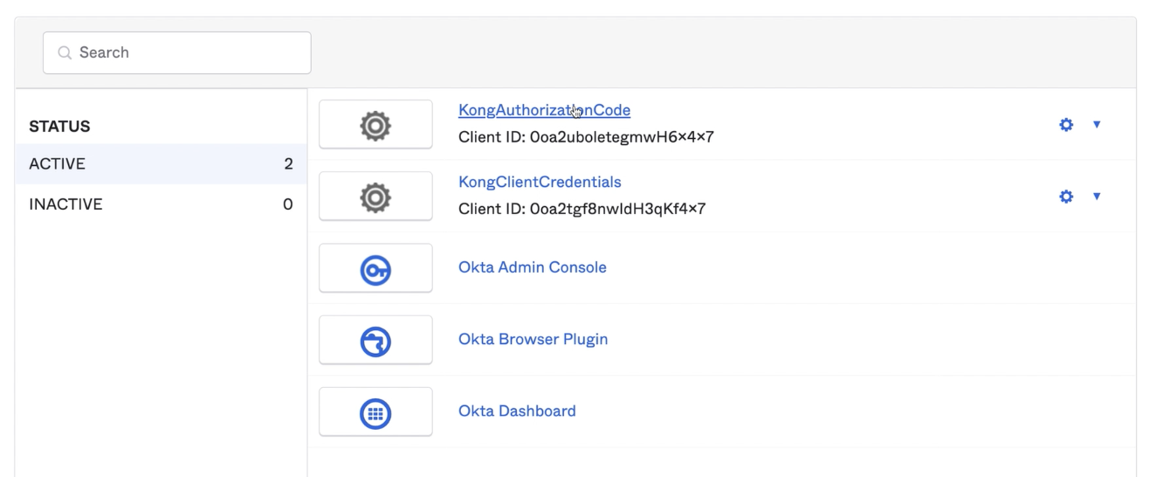Click the KongClientCredentials gear logo tile
The width and height of the screenshot is (1156, 477).
click(375, 197)
